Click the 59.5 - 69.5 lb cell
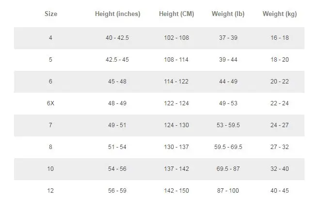Image resolution: width=318 pixels, height=215 pixels. coord(228,147)
